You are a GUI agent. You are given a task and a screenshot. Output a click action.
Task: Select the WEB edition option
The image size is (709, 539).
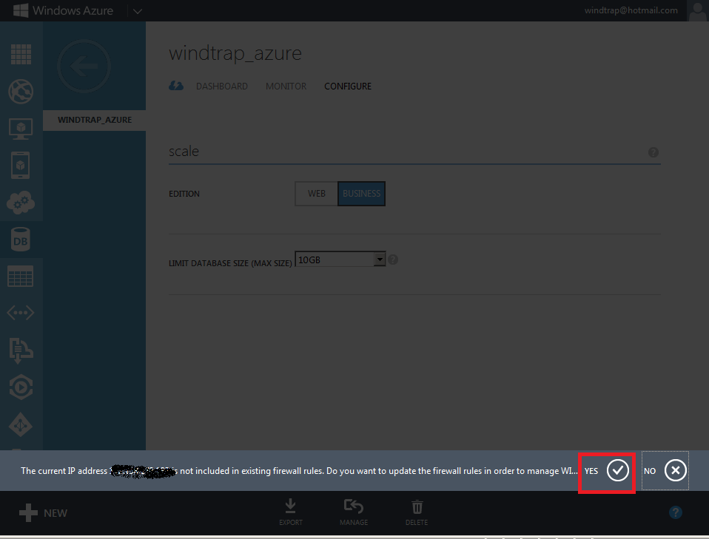317,194
